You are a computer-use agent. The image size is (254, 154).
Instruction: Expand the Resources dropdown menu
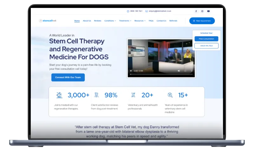point(140,21)
